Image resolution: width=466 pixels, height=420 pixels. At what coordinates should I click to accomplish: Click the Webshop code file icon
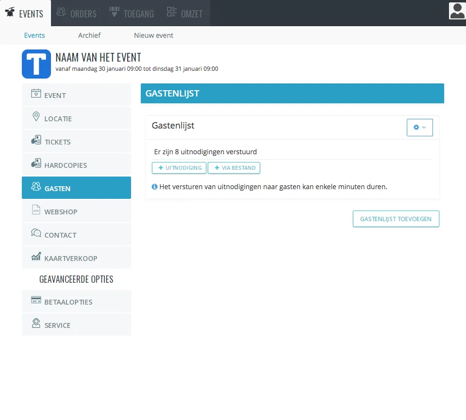coord(36,210)
